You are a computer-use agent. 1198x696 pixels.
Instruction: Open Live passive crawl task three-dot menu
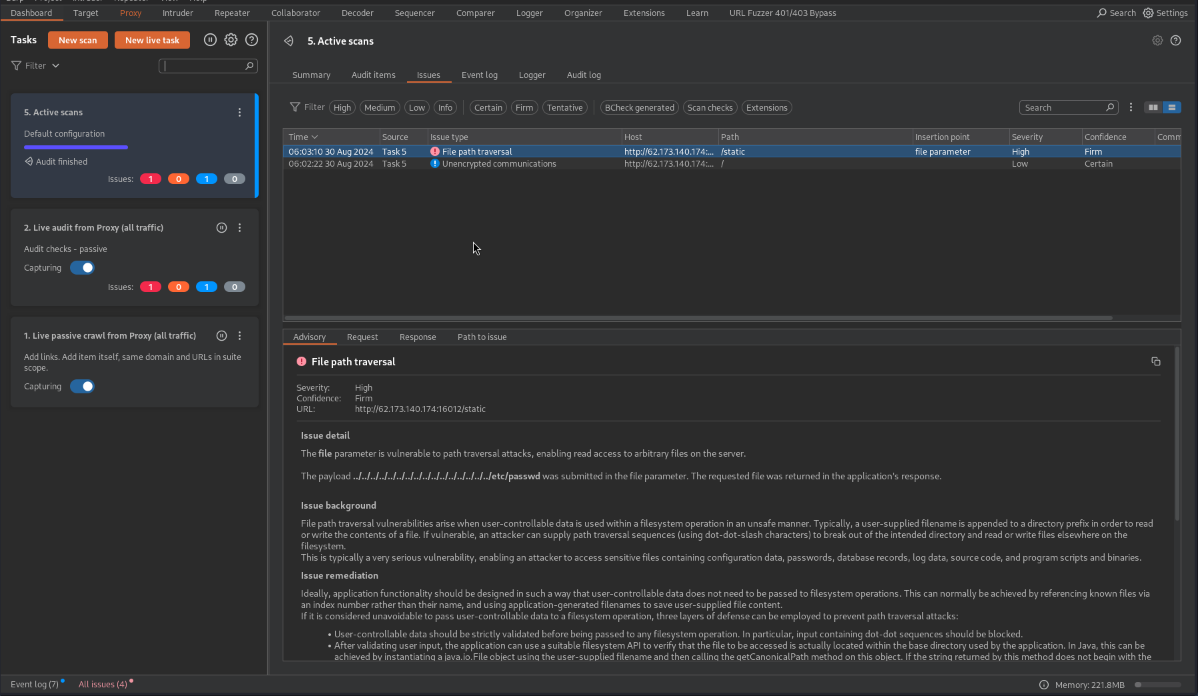[x=239, y=336]
